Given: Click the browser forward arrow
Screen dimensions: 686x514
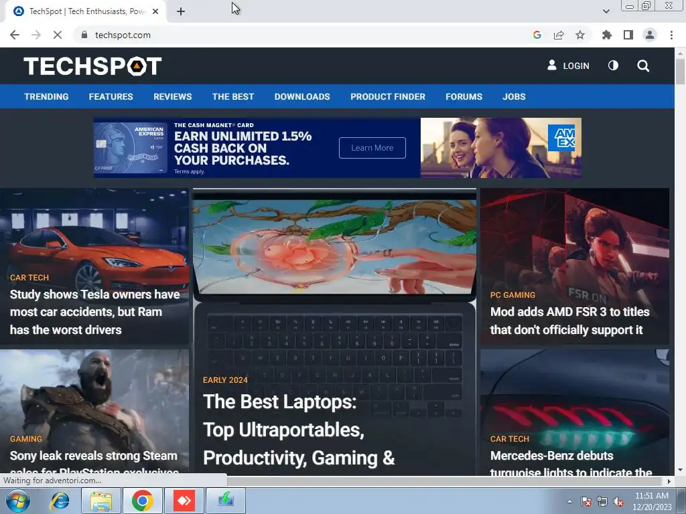Looking at the screenshot, I should pyautogui.click(x=36, y=35).
